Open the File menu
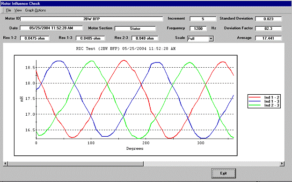 (x=8, y=10)
